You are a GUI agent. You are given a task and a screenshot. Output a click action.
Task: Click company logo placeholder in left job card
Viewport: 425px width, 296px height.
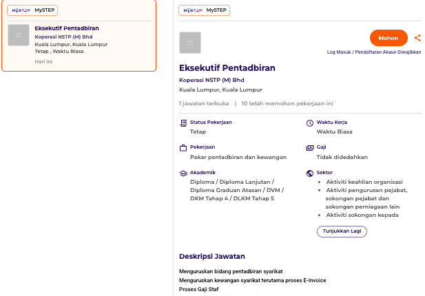click(19, 35)
